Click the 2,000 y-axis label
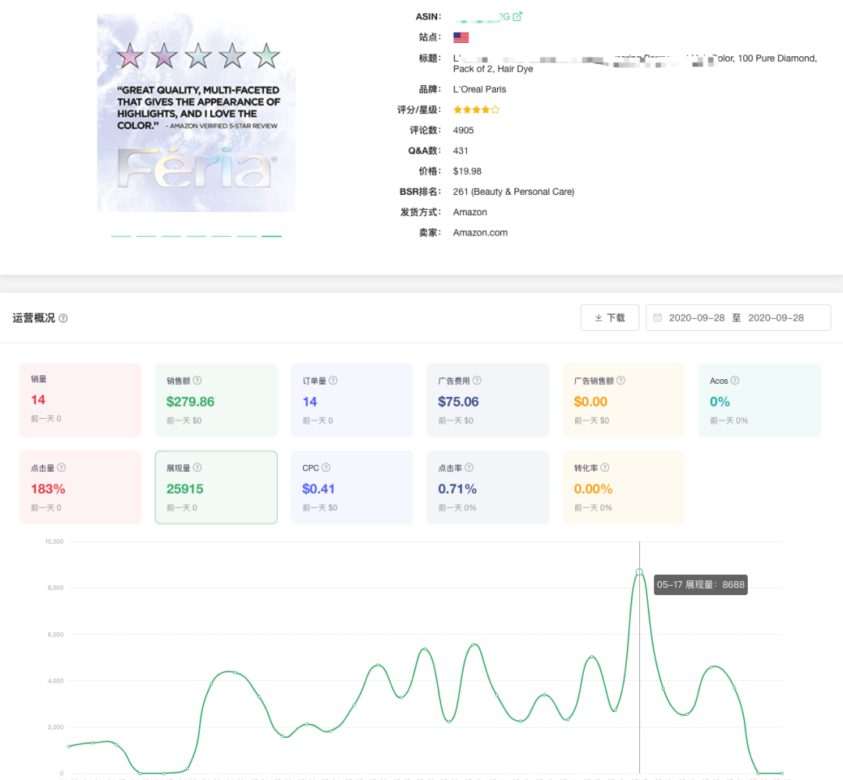The height and width of the screenshot is (780, 843). (55, 727)
